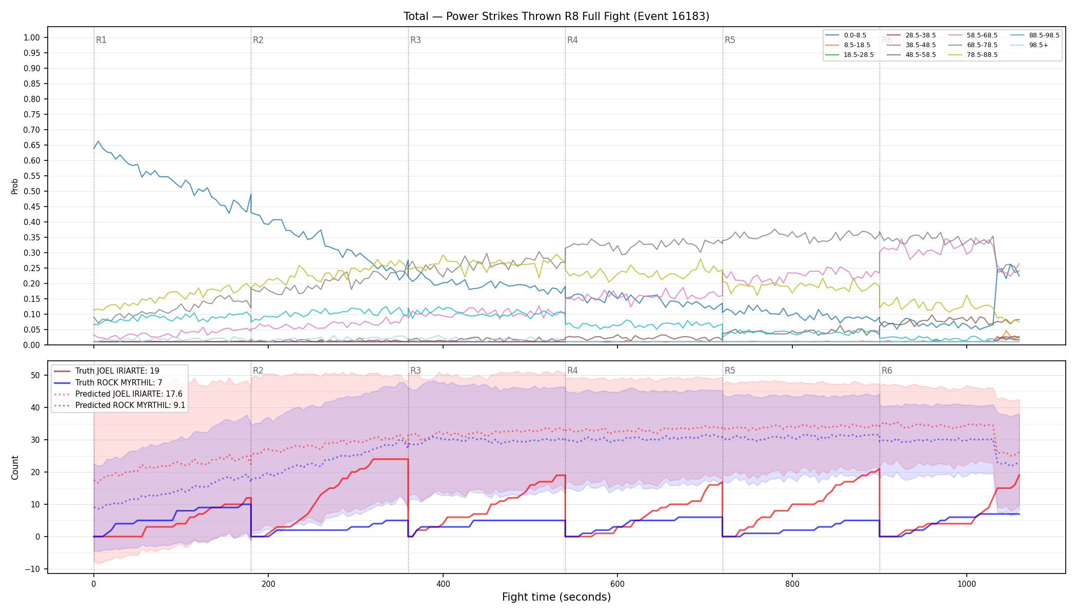
Task: Select the '8.5-18.5' legend label
Action: click(x=857, y=45)
